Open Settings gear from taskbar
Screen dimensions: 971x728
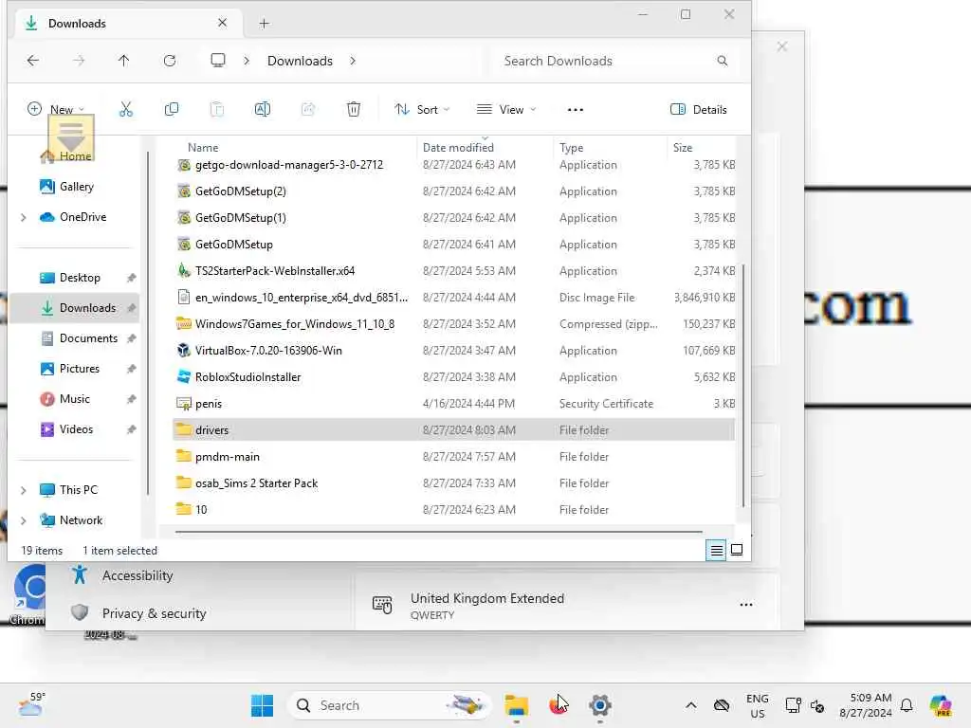(x=600, y=705)
